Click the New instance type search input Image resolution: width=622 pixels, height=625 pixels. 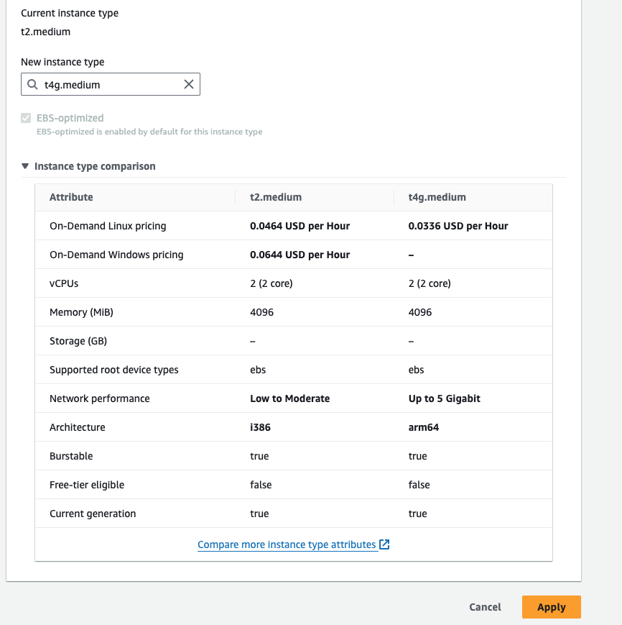110,84
